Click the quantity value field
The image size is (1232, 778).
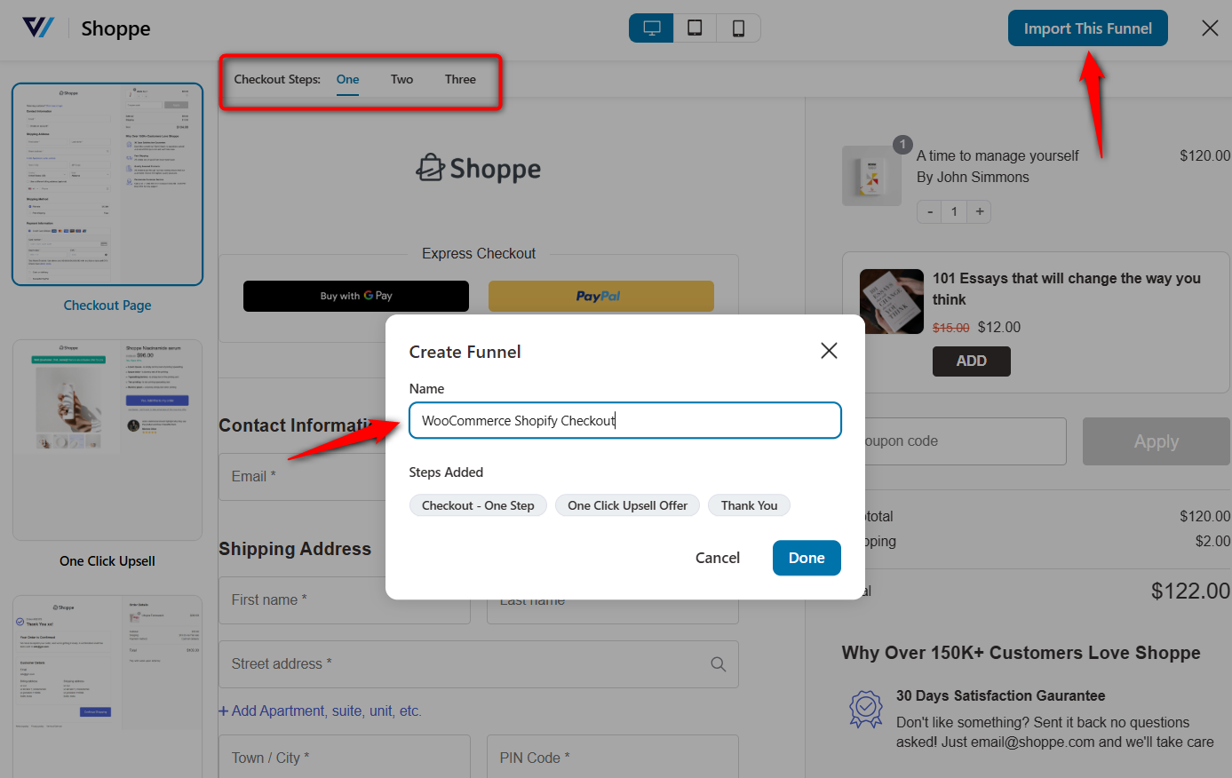[x=955, y=211]
